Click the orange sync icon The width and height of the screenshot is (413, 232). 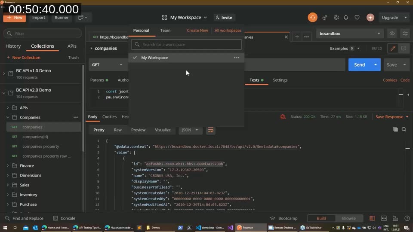click(312, 17)
